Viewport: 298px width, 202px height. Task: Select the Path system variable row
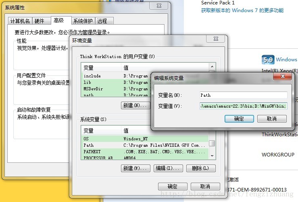click(145, 145)
